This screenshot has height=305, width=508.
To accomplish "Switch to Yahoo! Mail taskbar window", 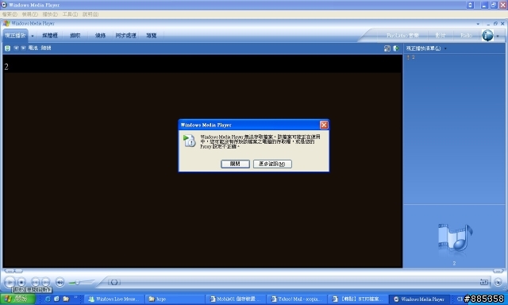I will [296, 299].
